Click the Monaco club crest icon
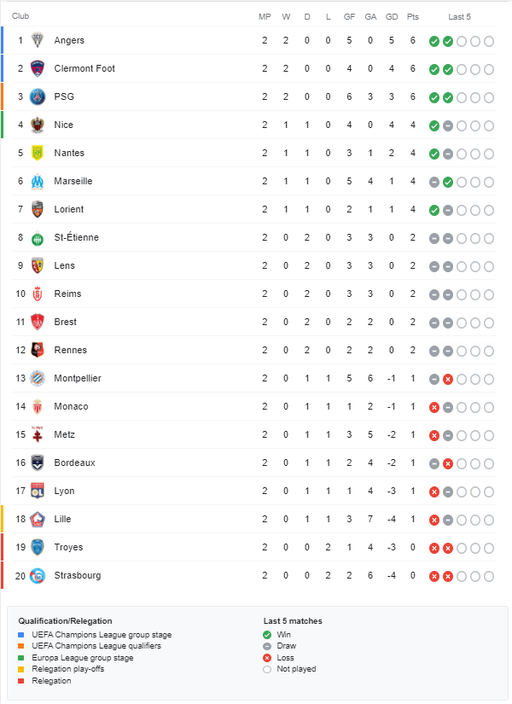This screenshot has width=512, height=704. [38, 406]
